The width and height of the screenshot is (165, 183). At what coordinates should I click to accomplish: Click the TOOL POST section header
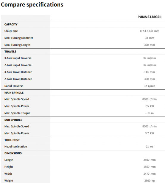tap(12, 140)
